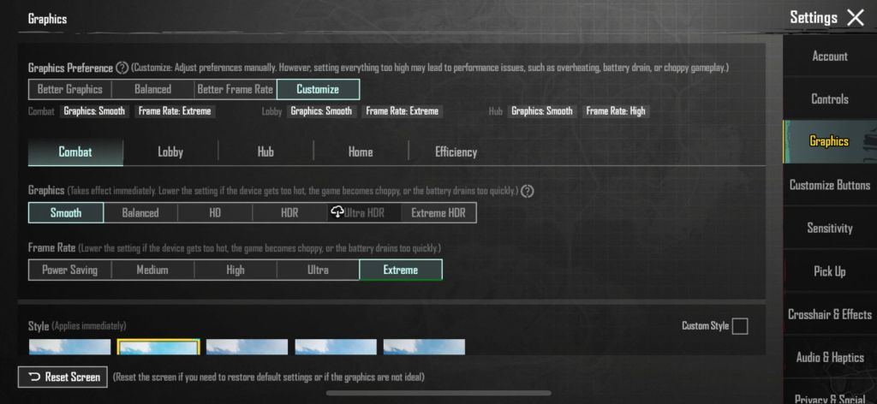Enable the Custom Style checkbox
Screen dimensions: 877x404
tap(739, 326)
